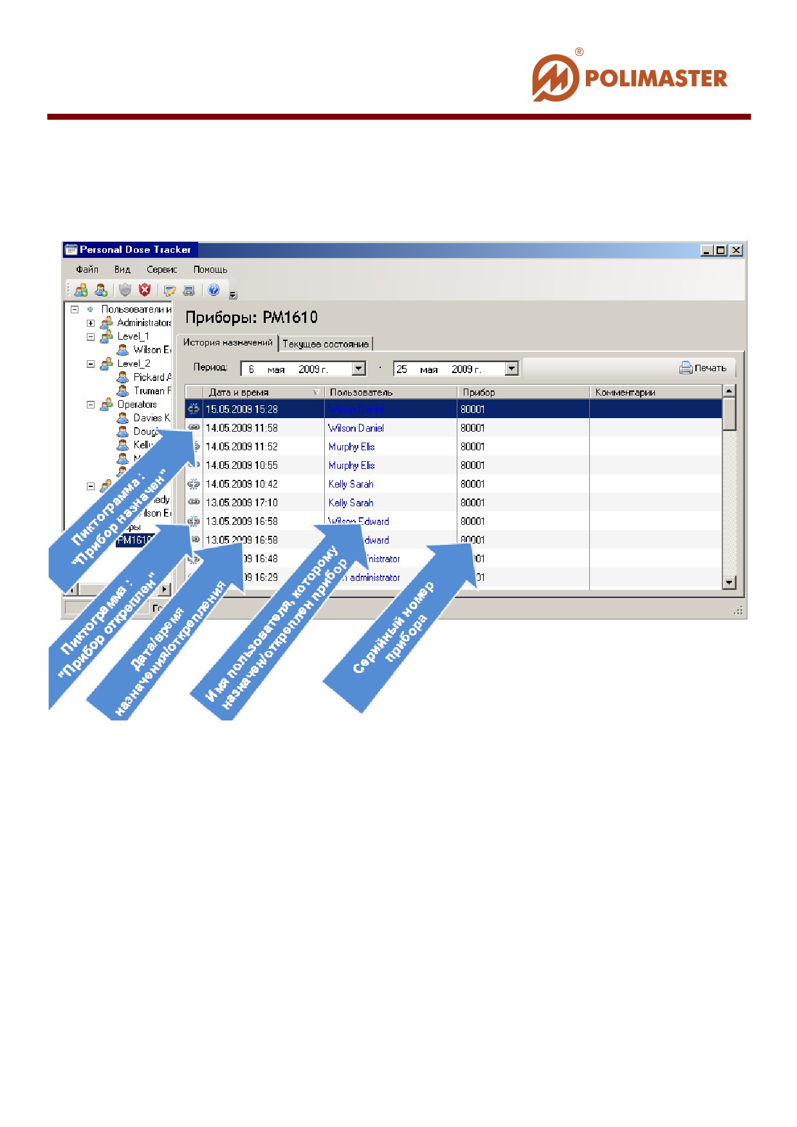Screen dimensions: 797x1127
Task: Open Murphy Elis link in 14.05.2009 11:52 row
Action: [x=351, y=446]
